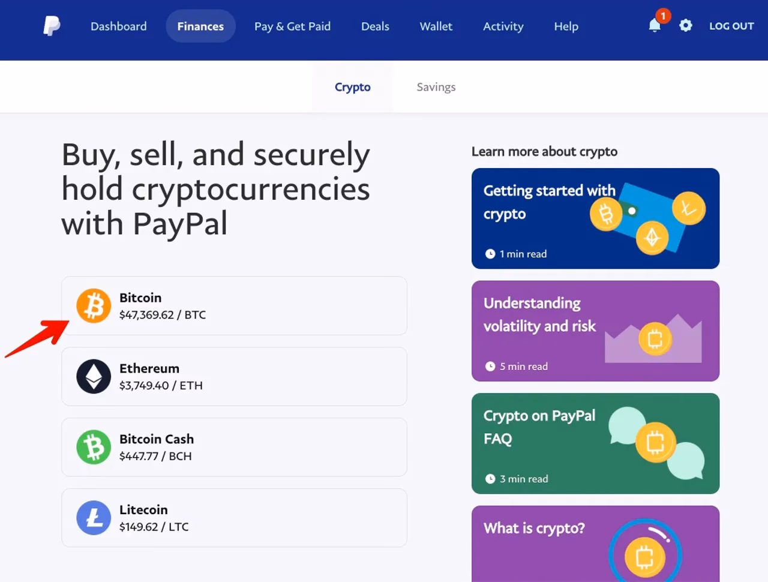Click the Ethereum diamond icon
The width and height of the screenshot is (768, 582).
tap(94, 376)
